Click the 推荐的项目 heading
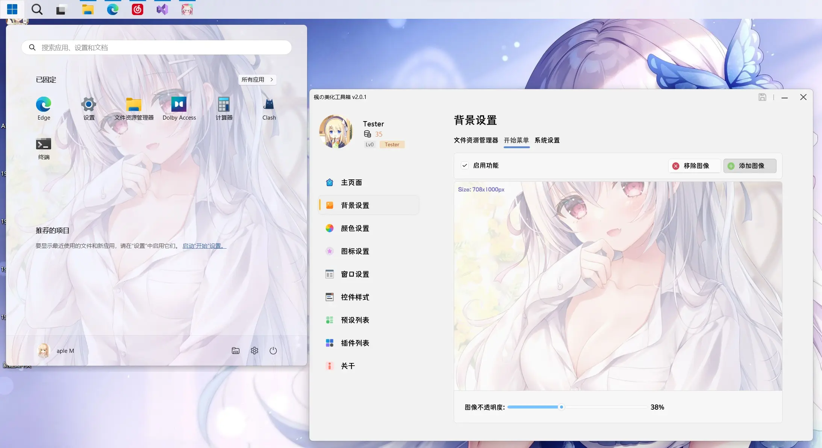 (x=53, y=230)
